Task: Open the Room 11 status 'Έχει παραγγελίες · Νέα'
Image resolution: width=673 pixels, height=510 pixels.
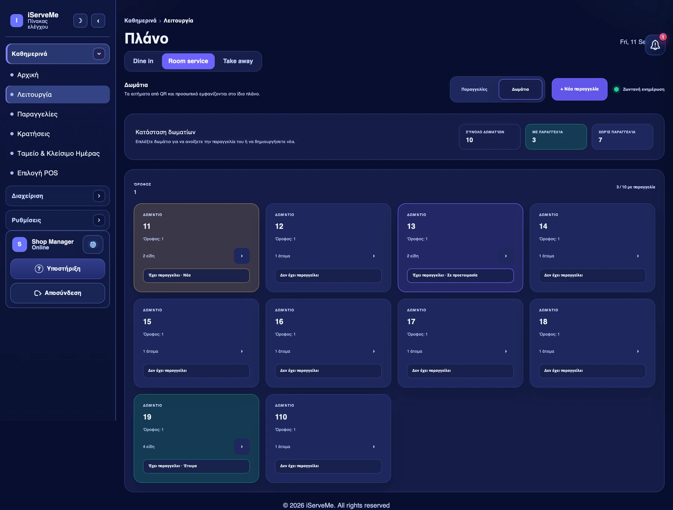Action: (x=196, y=276)
